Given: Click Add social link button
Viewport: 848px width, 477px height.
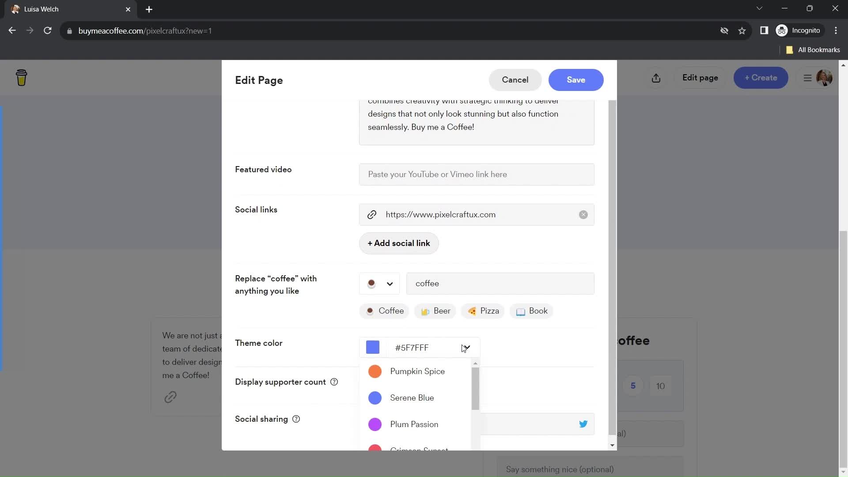Looking at the screenshot, I should [x=401, y=243].
